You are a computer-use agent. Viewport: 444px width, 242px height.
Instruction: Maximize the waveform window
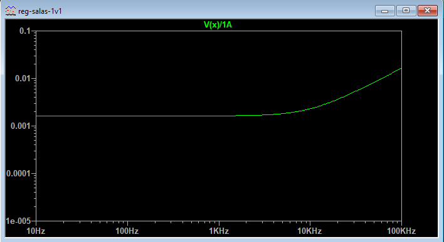pos(406,11)
